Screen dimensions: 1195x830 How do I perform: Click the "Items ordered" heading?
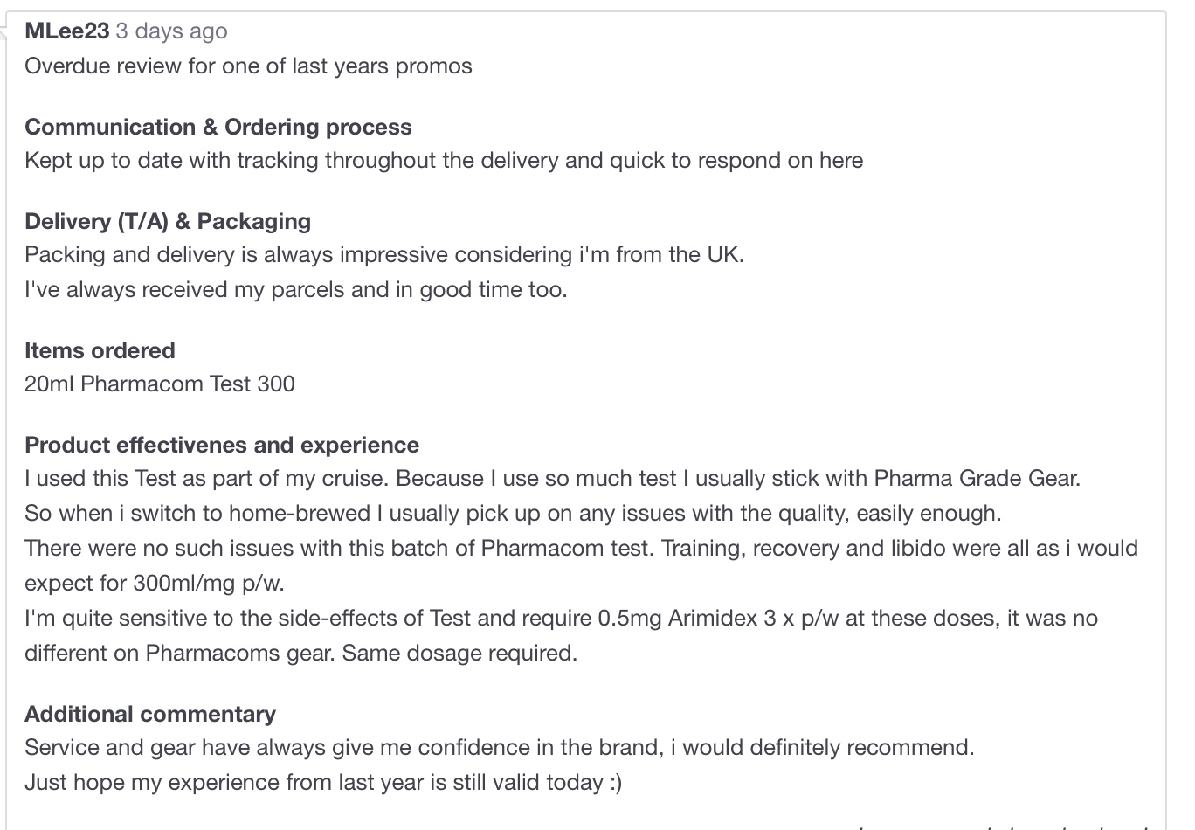click(x=100, y=350)
